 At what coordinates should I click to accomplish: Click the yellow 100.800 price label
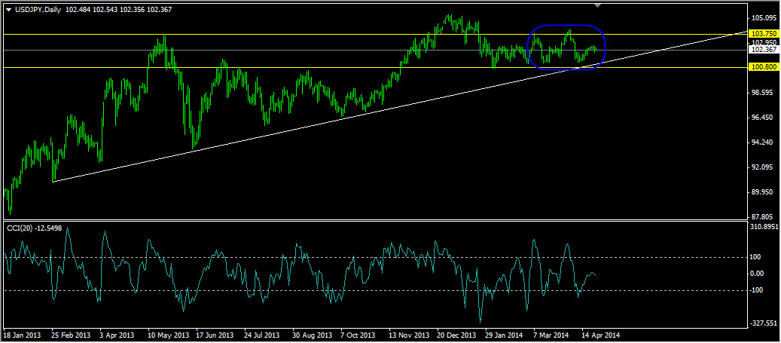[x=764, y=67]
